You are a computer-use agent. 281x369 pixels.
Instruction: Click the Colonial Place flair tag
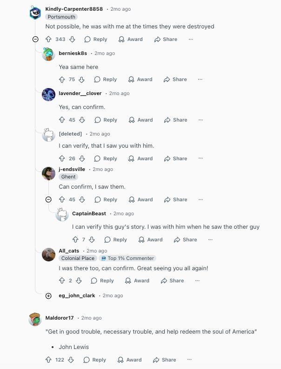coord(77,258)
